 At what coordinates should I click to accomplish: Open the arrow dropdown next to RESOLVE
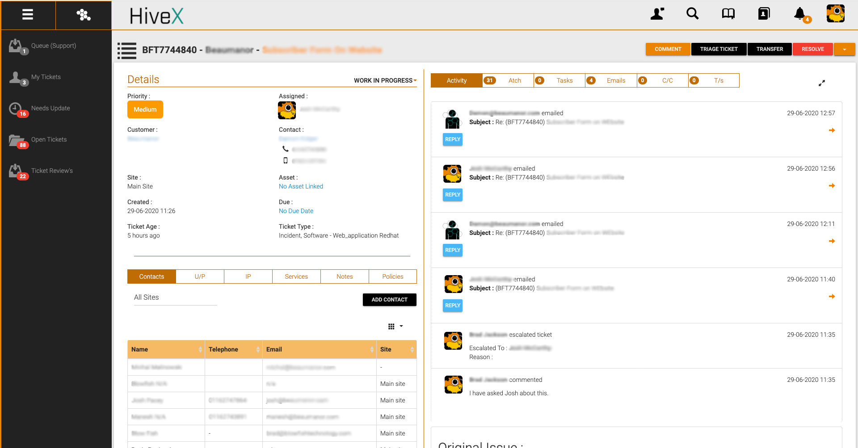844,49
